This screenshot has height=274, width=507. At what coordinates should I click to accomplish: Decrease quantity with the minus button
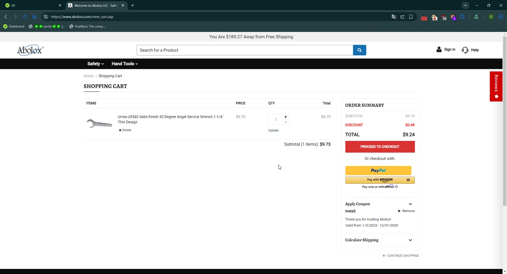[286, 122]
